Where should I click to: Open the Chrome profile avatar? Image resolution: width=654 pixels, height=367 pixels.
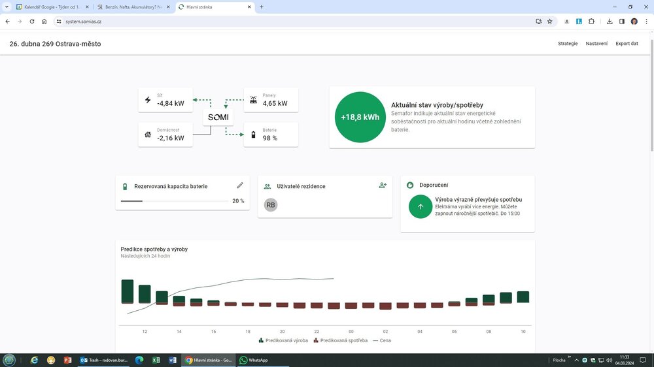(634, 22)
